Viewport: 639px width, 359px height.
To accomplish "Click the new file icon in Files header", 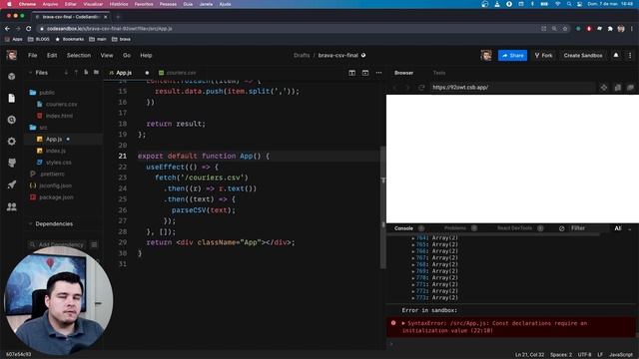I will tap(86, 73).
